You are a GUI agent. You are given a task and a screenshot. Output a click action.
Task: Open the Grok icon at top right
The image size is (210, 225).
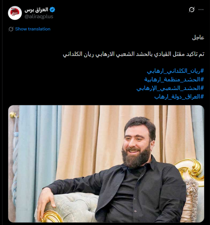point(192,10)
